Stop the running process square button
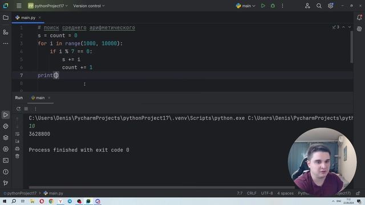Screen dimensions: 365x205 coord(26,109)
